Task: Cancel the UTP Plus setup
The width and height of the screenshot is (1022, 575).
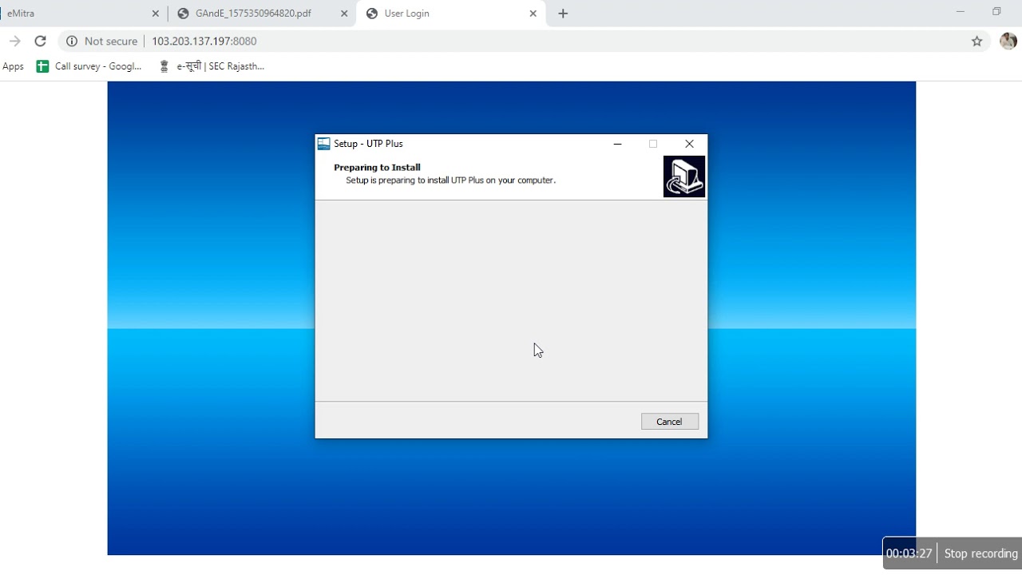Action: pos(669,422)
